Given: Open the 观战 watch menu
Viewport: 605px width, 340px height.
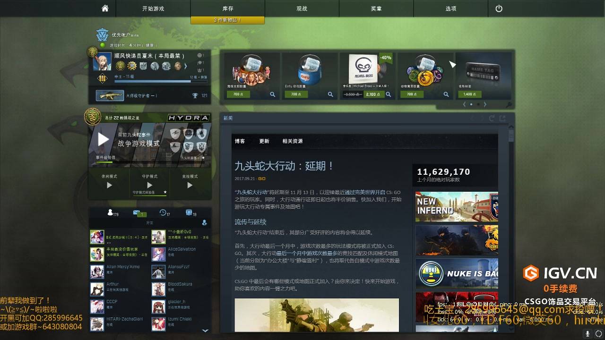Looking at the screenshot, I should click(x=302, y=8).
